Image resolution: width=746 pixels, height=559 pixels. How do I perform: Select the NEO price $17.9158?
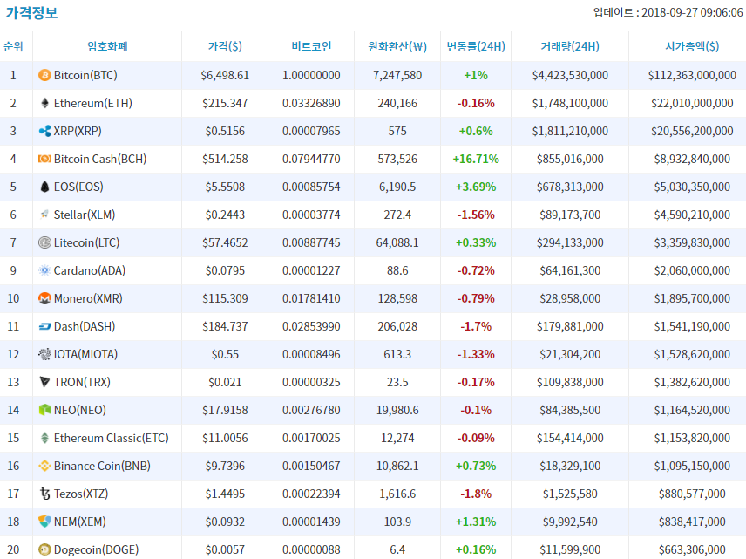point(225,410)
